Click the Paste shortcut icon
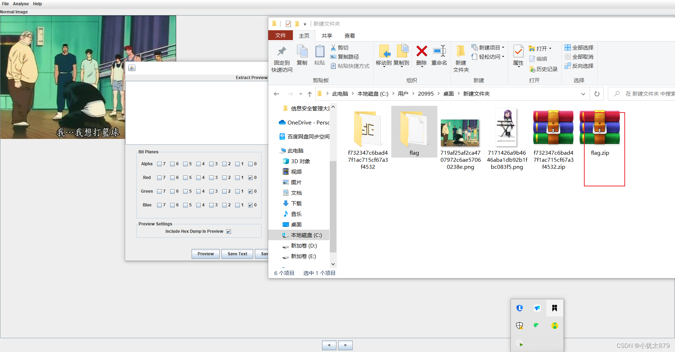The image size is (675, 352). [x=333, y=66]
